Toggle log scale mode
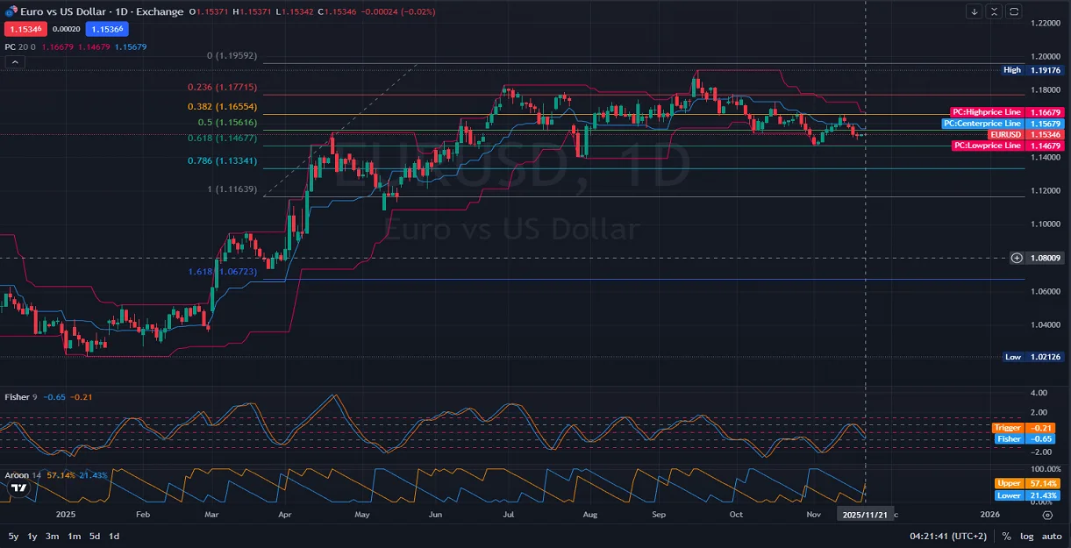1071x548 pixels. click(x=1027, y=536)
